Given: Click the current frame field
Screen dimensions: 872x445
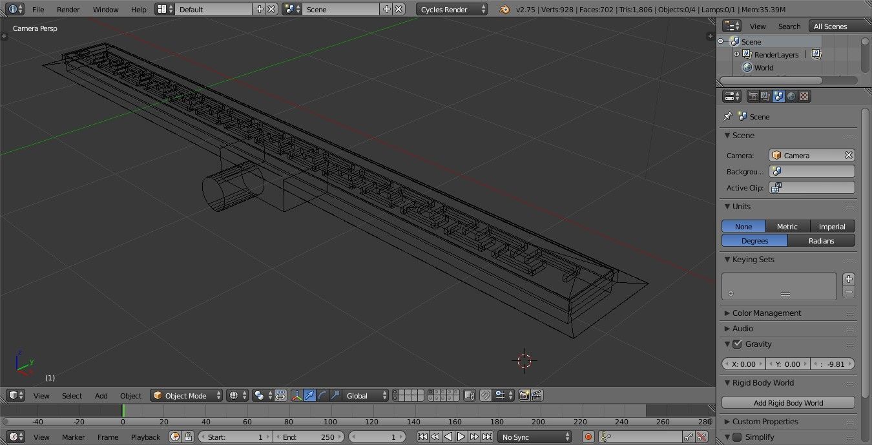Looking at the screenshot, I should [379, 437].
